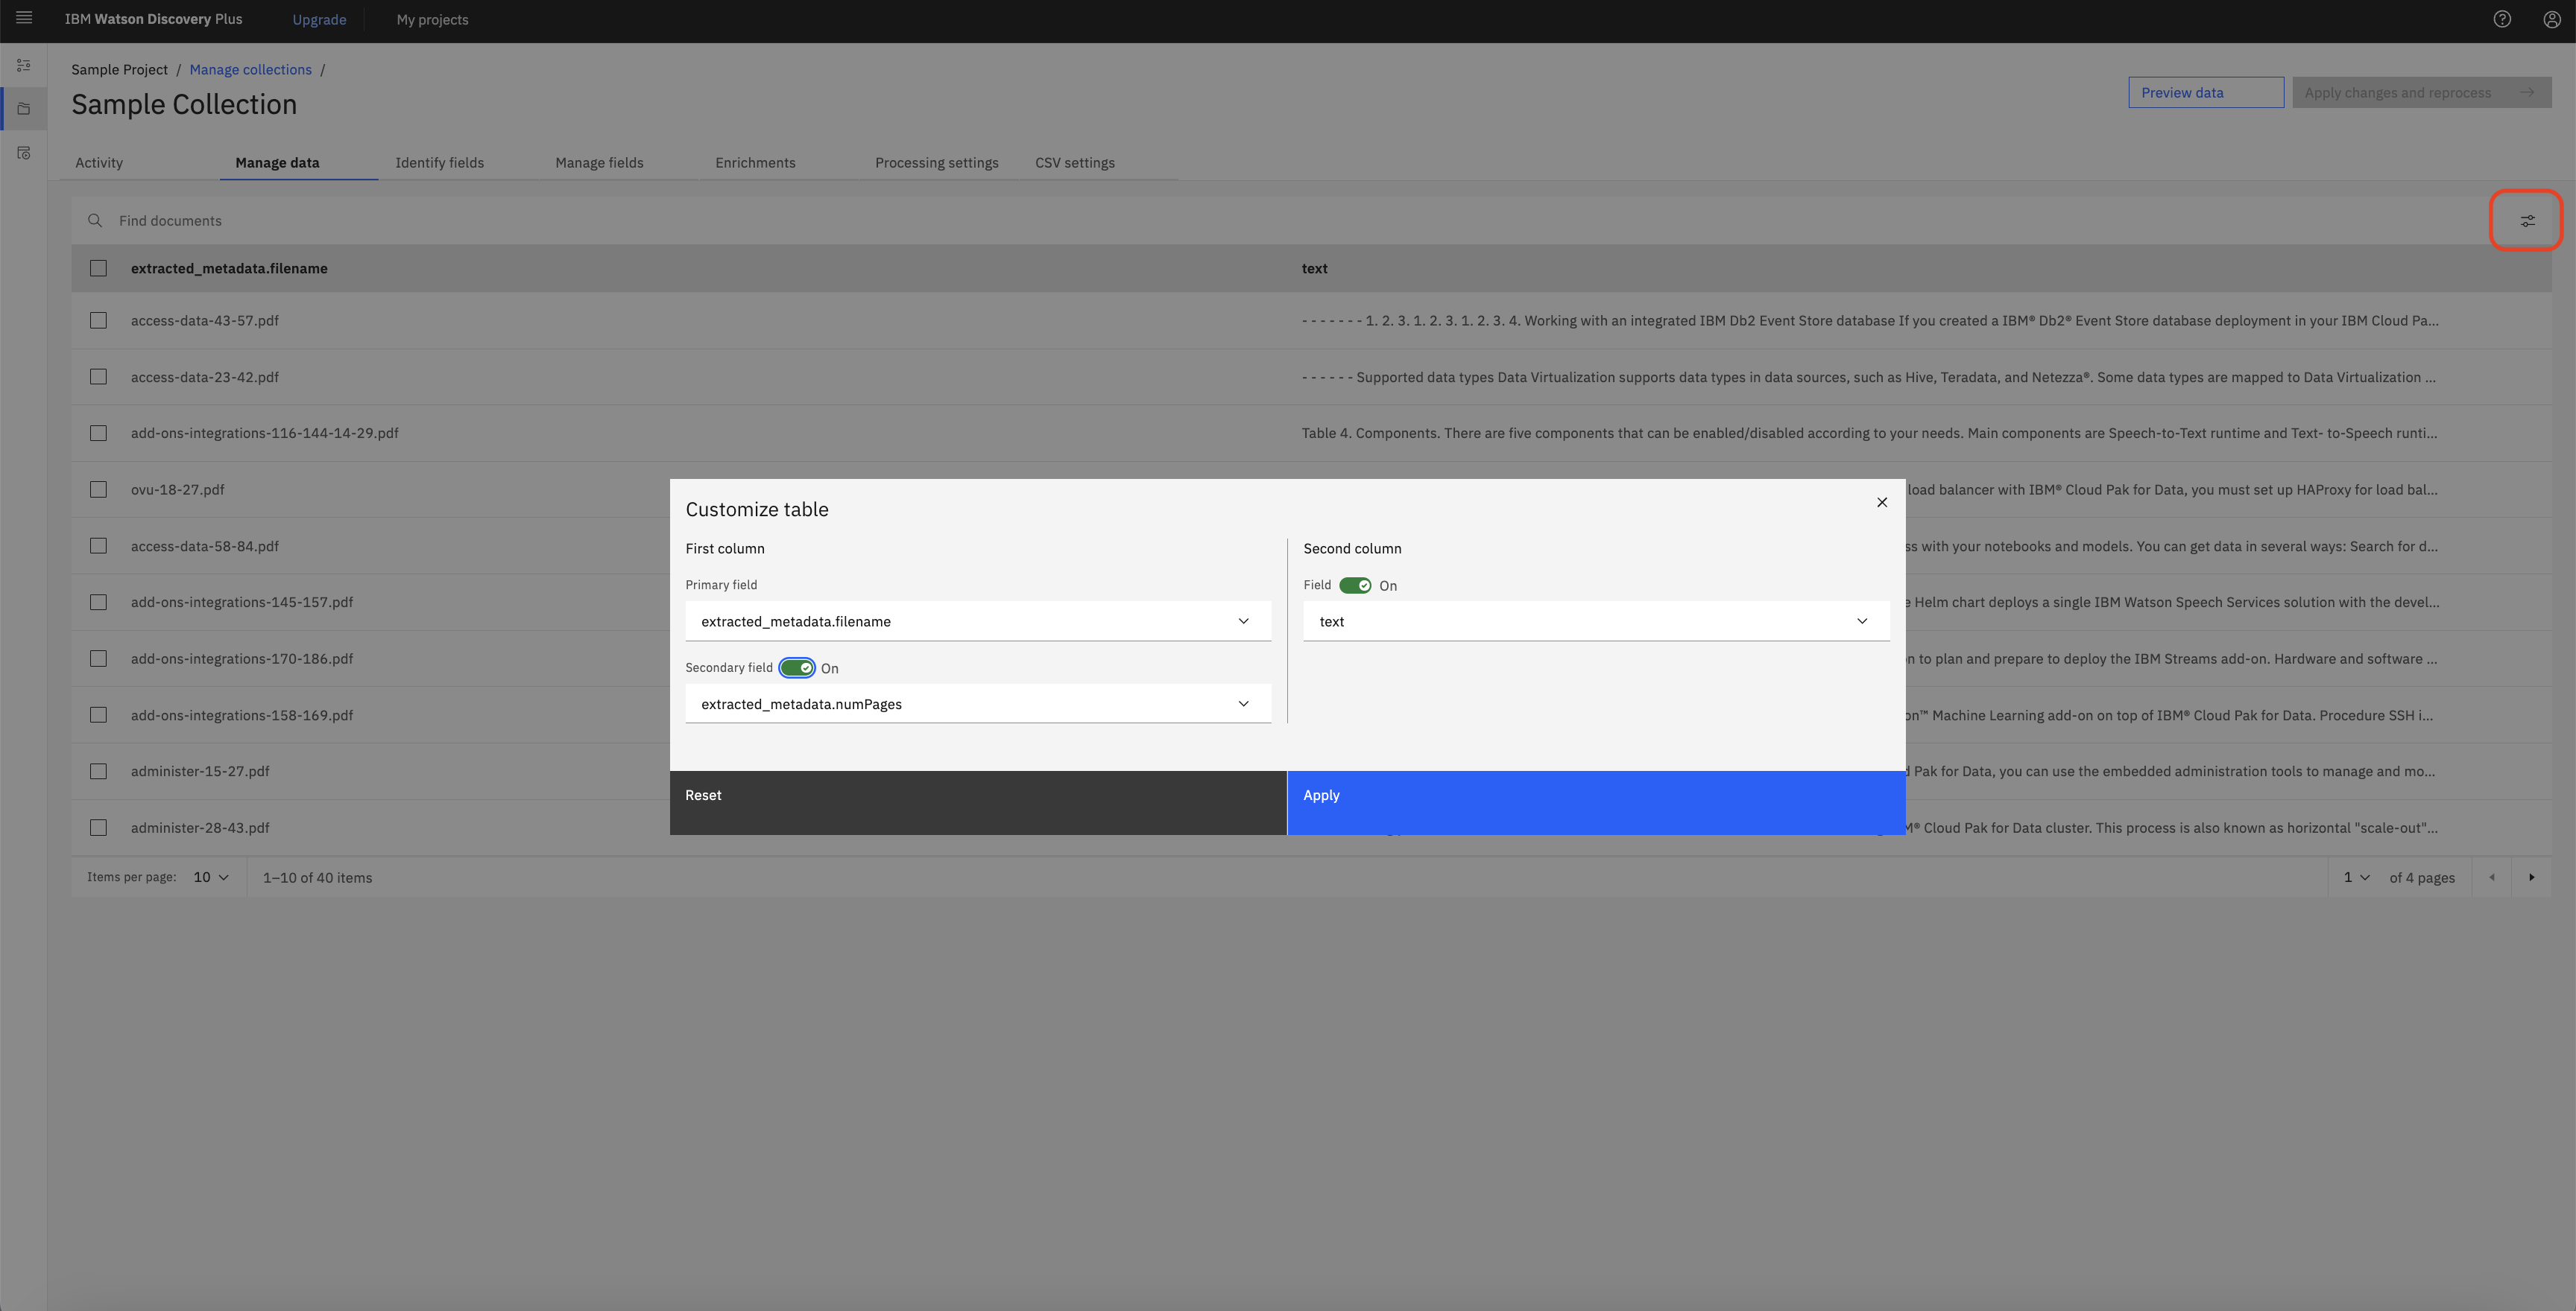Viewport: 2576px width, 1311px height.
Task: Open the hamburger navigation menu
Action: [24, 18]
